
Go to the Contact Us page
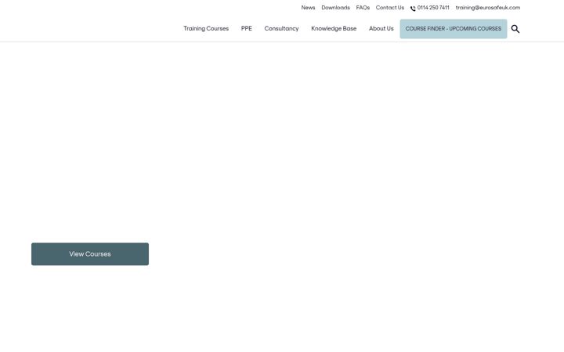click(390, 8)
